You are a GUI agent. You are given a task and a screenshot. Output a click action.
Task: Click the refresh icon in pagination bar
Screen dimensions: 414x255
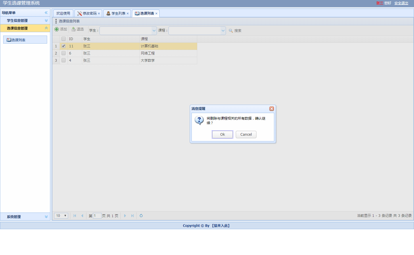coord(141,216)
